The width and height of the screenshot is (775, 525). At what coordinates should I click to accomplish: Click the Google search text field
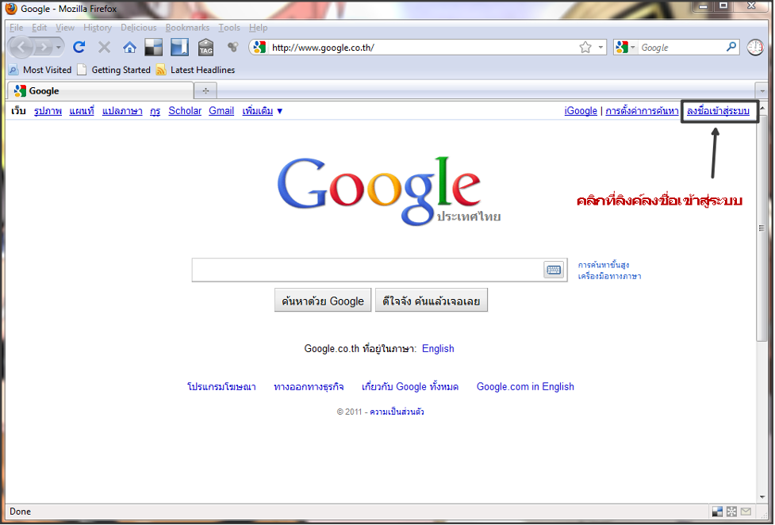pos(368,270)
